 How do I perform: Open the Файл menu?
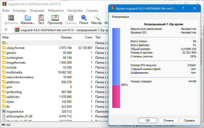point(6,11)
